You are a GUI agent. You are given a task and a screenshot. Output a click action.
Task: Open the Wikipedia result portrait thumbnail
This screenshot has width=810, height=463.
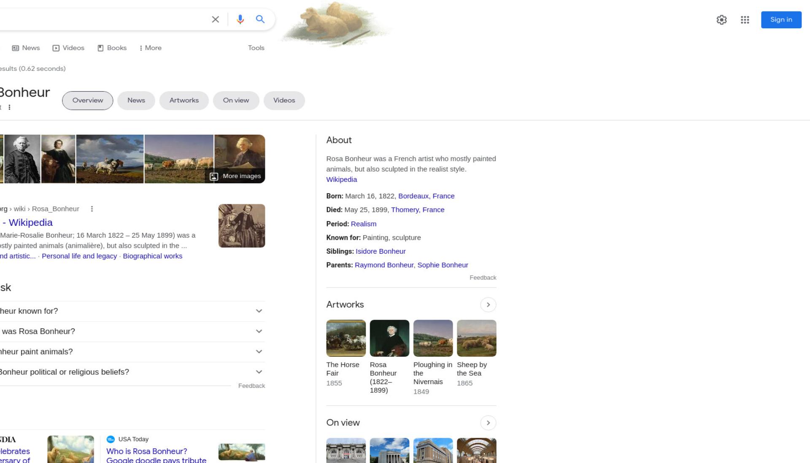pyautogui.click(x=242, y=226)
